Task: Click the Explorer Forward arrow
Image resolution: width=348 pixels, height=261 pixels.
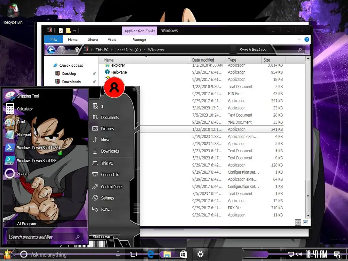Action: pos(62,50)
